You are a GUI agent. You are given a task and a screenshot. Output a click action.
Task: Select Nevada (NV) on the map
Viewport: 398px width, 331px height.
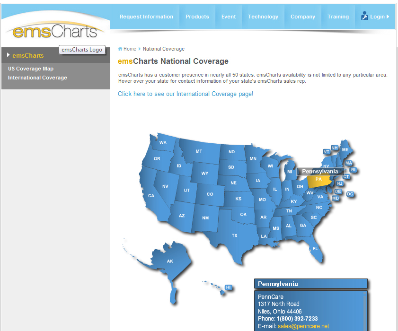pos(165,186)
